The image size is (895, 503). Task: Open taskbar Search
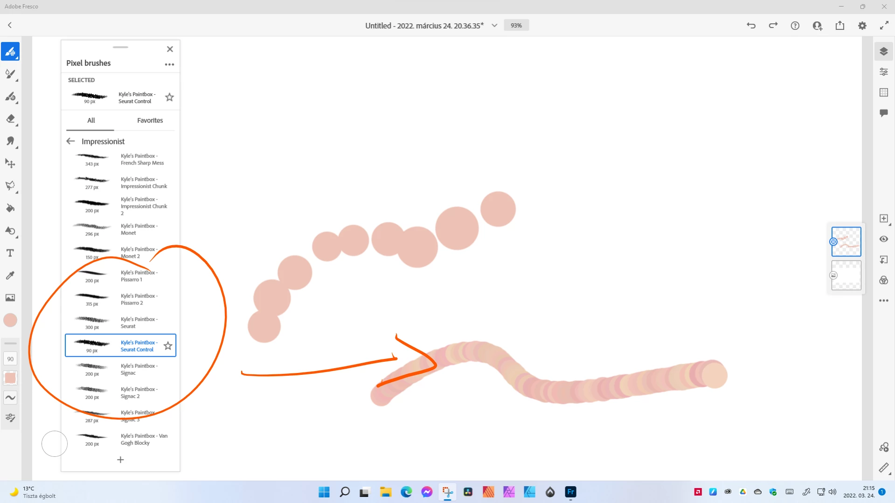[345, 492]
